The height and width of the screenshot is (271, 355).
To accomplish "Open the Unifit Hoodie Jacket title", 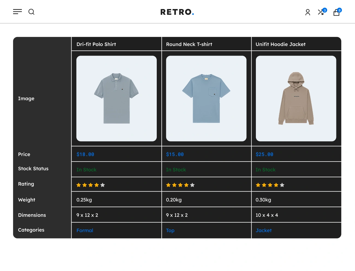I will coord(280,44).
